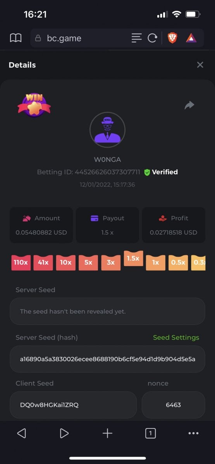Open the bookmarks book icon

15,38
